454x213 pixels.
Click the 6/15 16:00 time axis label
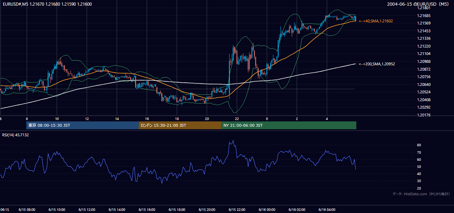point(147,210)
